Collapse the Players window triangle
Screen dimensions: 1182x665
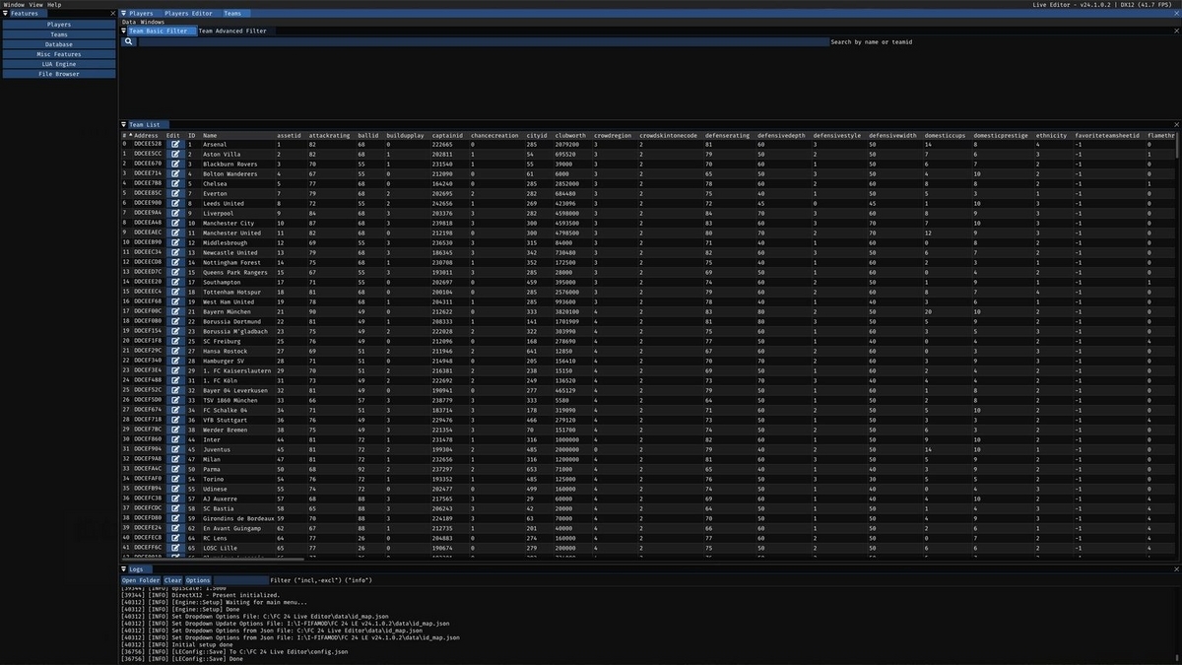(123, 14)
